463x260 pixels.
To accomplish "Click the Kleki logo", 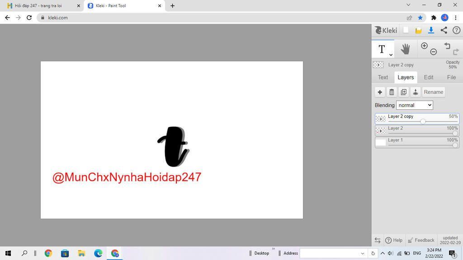I will pos(386,30).
